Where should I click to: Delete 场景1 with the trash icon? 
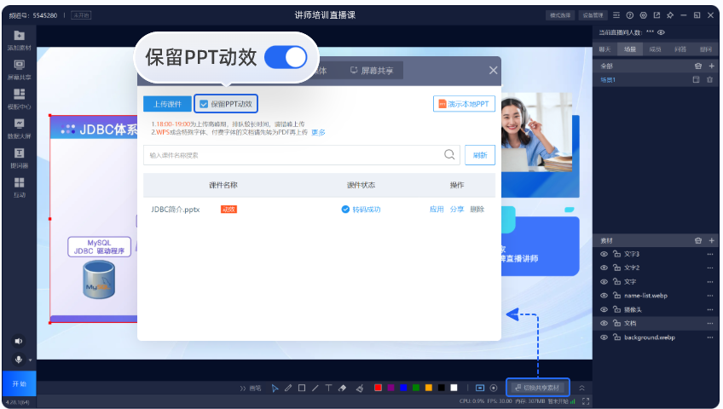(x=709, y=79)
